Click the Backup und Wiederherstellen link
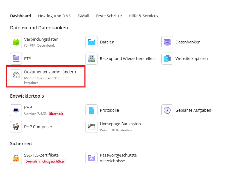236x176 pixels. click(x=127, y=59)
